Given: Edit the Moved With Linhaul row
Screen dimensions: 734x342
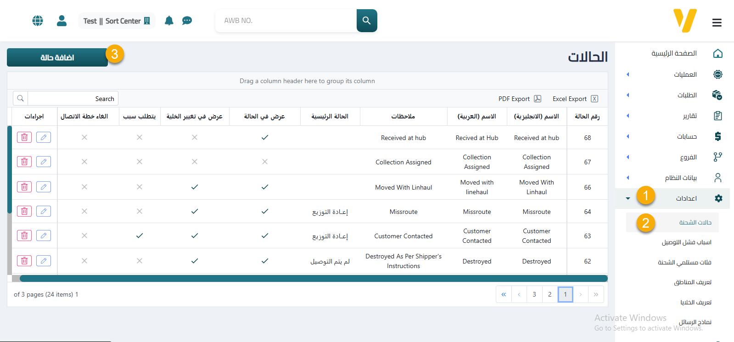Looking at the screenshot, I should pos(44,187).
